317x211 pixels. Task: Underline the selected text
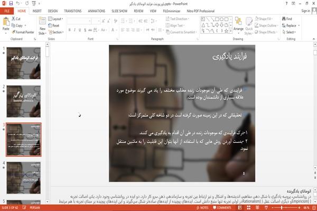80,30
